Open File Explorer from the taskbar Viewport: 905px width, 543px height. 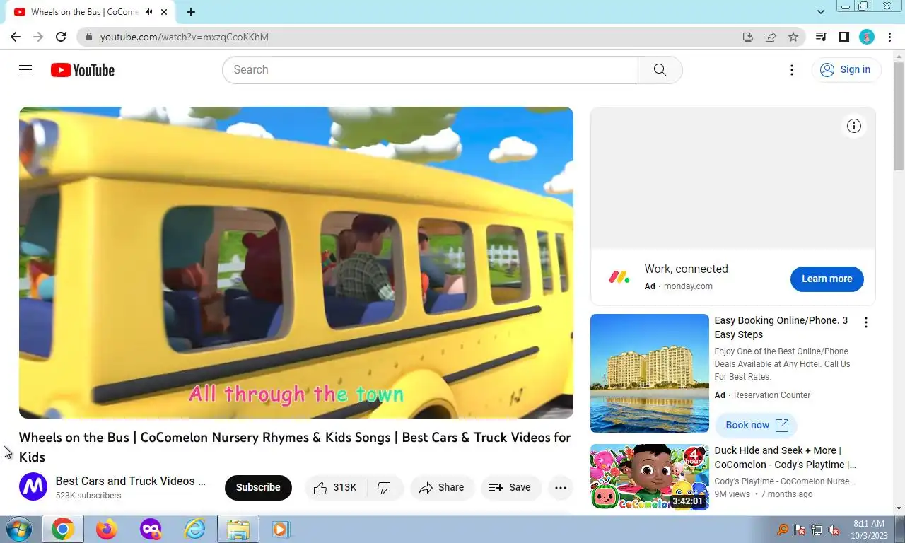(238, 529)
